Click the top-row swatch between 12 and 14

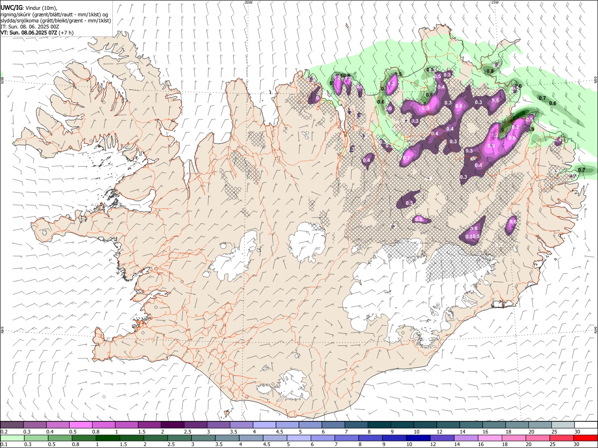[447, 425]
